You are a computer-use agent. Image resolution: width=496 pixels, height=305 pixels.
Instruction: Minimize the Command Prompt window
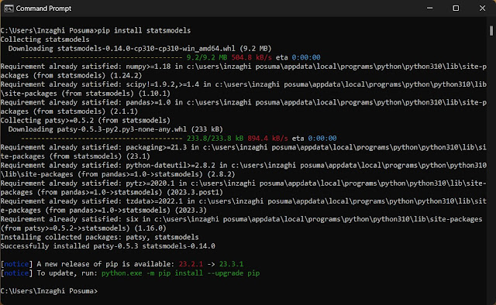[x=429, y=9]
